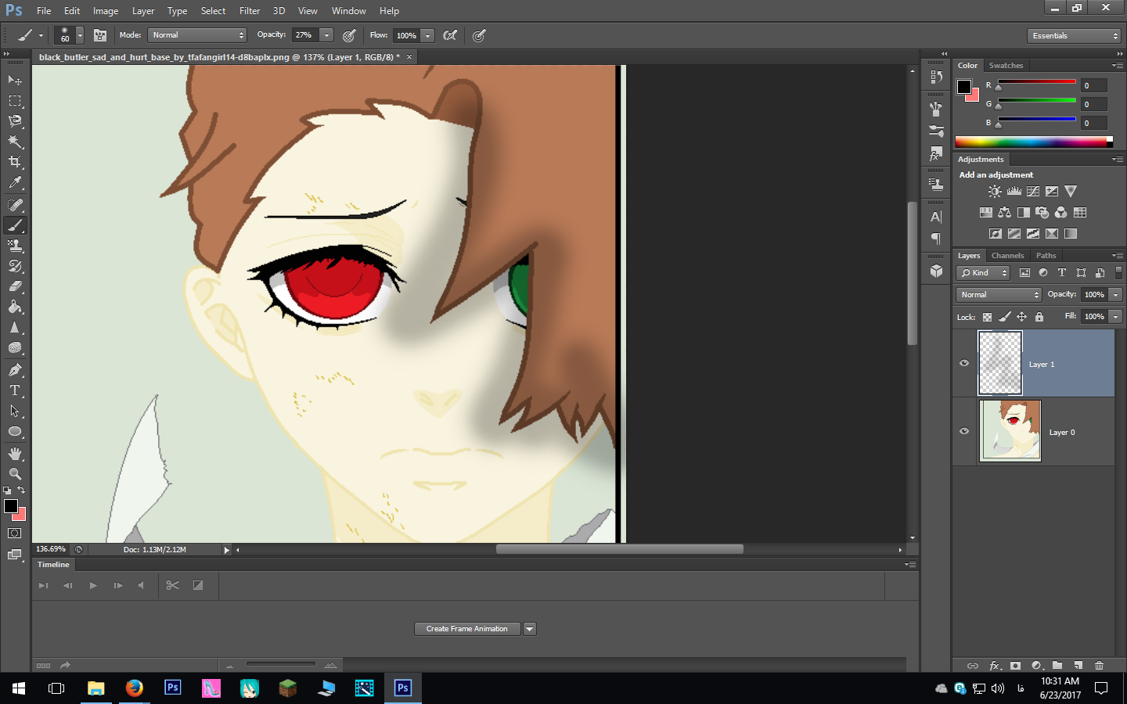Select the Lasso tool
Screen dimensions: 1127x704
15,120
